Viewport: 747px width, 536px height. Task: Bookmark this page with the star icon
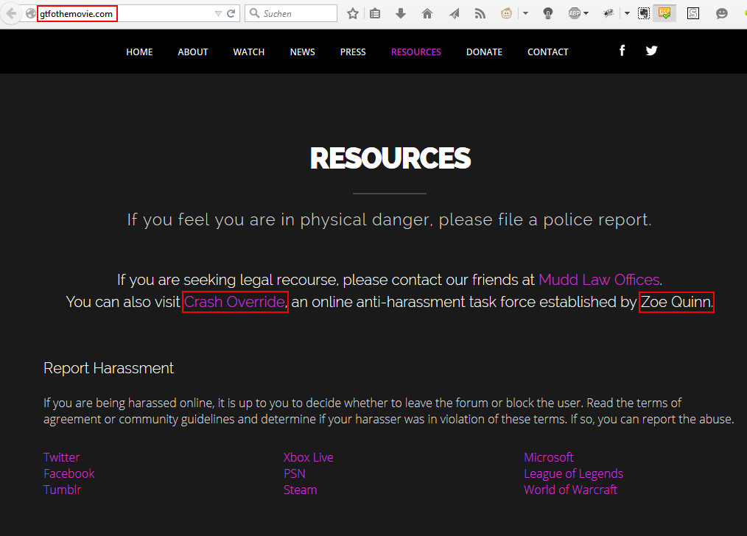tap(353, 13)
